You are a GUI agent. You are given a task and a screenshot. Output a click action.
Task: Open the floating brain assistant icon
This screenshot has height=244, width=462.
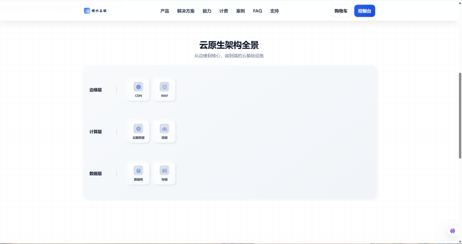(x=453, y=231)
